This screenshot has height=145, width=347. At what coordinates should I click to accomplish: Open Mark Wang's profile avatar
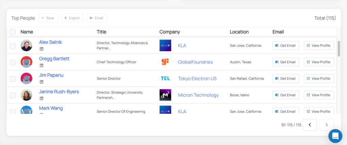coord(26,110)
